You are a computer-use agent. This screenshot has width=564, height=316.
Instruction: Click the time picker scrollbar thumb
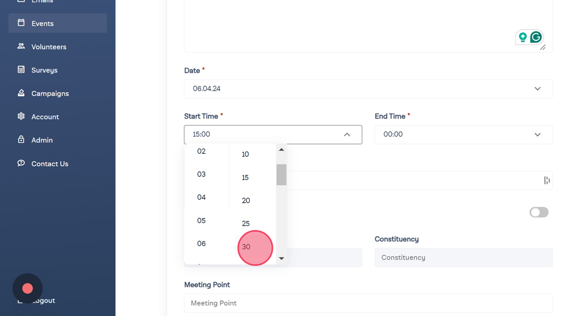tap(281, 175)
